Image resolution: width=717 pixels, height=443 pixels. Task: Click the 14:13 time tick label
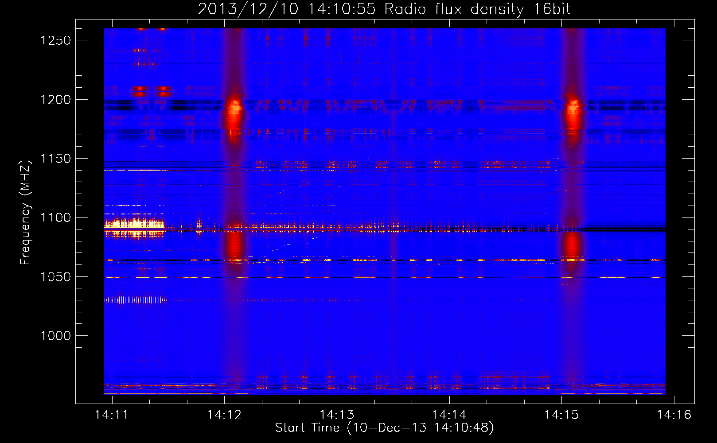tap(337, 415)
